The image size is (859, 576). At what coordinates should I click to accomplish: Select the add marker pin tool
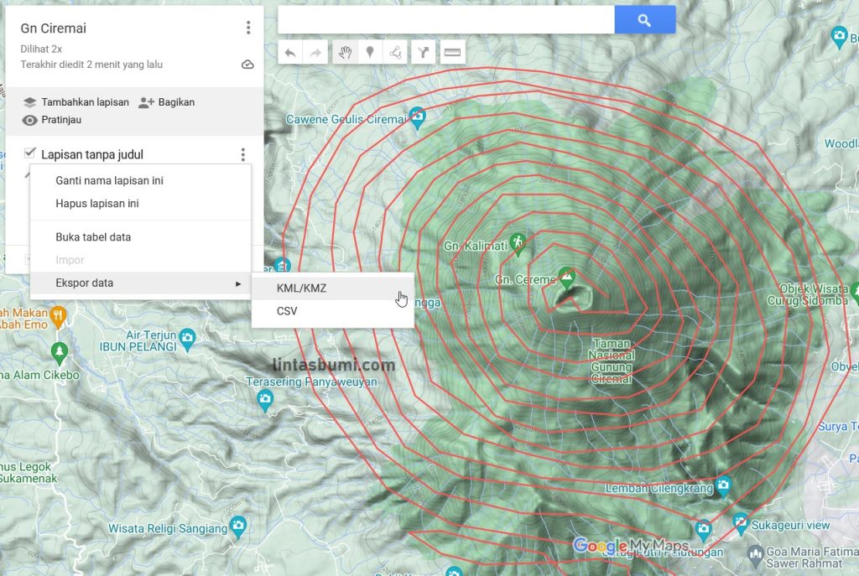pos(370,53)
